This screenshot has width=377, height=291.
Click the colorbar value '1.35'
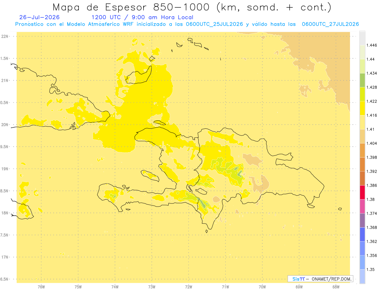[370, 270]
